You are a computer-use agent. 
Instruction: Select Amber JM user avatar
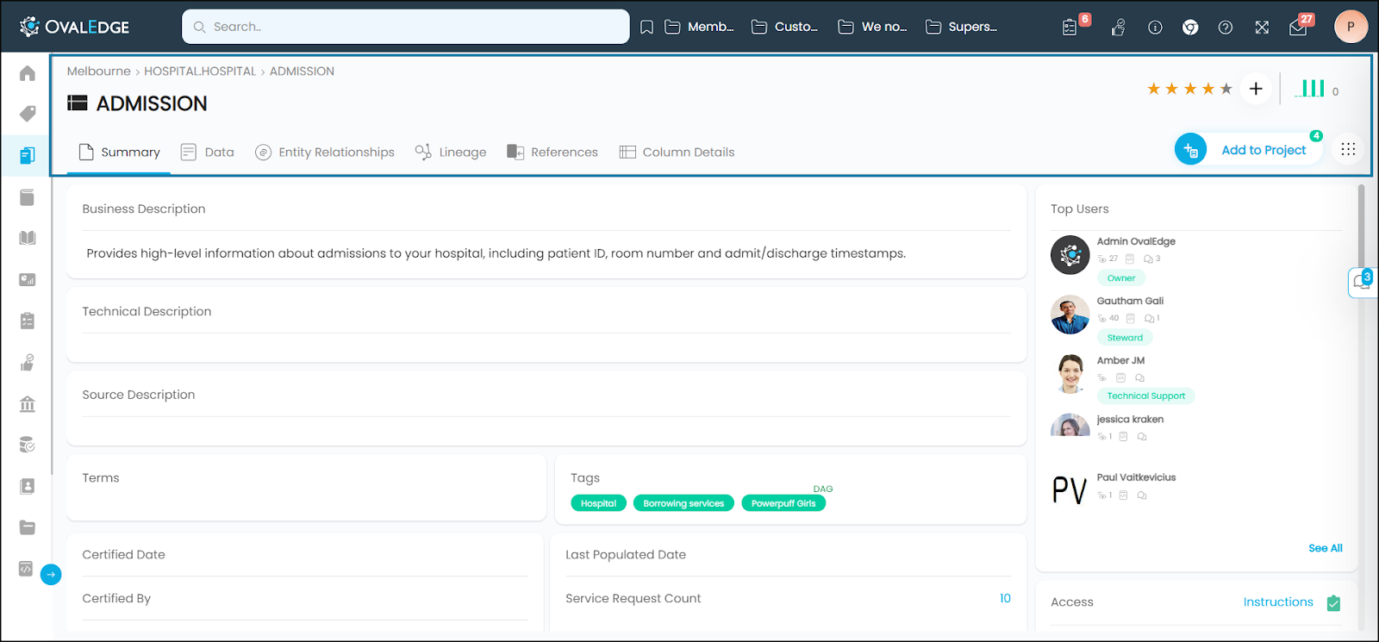click(1070, 374)
